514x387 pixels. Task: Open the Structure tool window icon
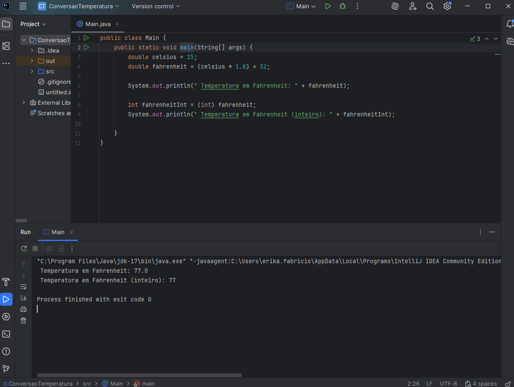pyautogui.click(x=6, y=46)
